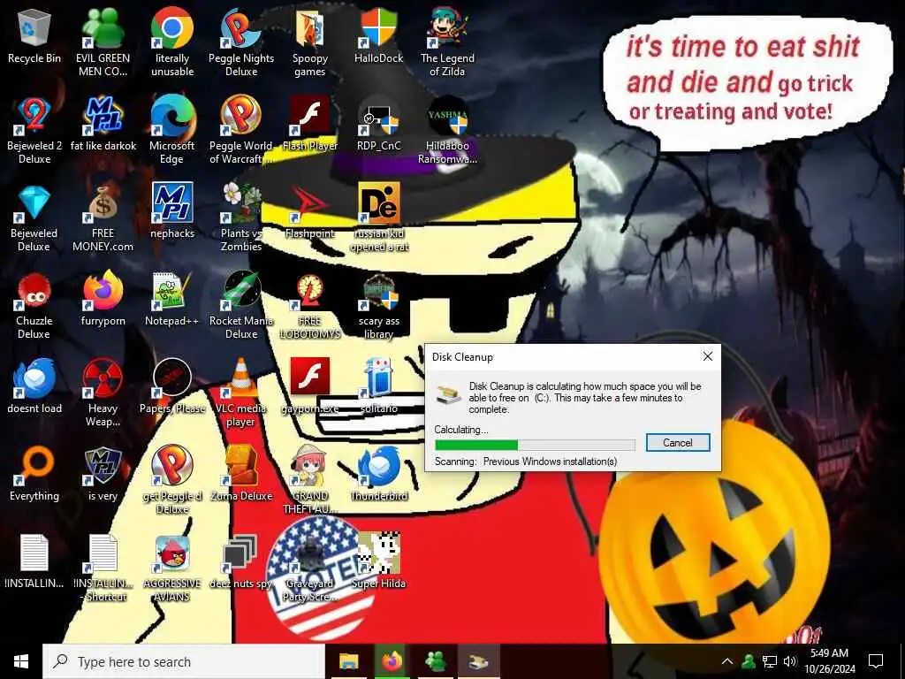Open the Spoopy games folder

tap(310, 29)
